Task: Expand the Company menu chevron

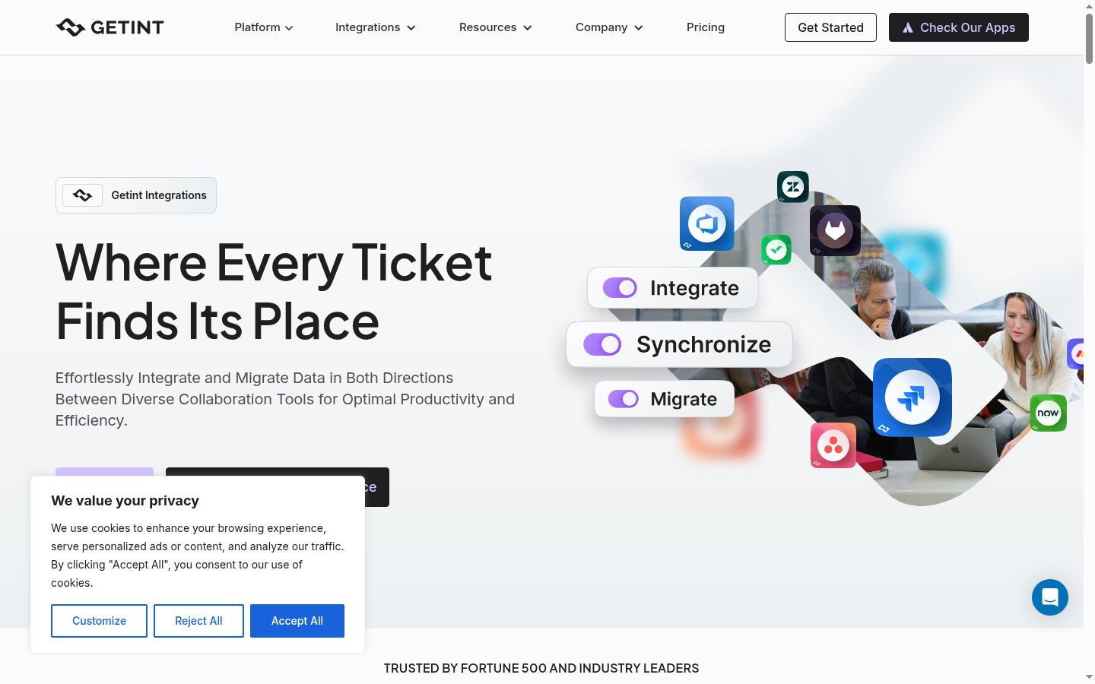Action: tap(639, 28)
